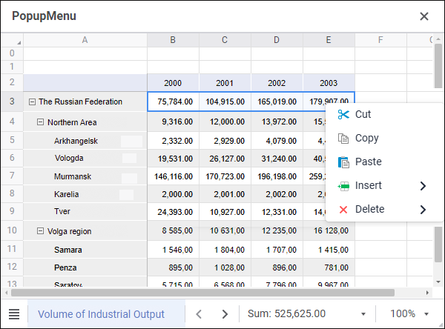Click the Copy icon in context menu
Image resolution: width=445 pixels, height=329 pixels.
pos(343,138)
